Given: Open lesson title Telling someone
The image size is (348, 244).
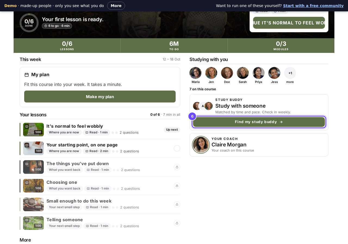Looking at the screenshot, I should pyautogui.click(x=65, y=220).
